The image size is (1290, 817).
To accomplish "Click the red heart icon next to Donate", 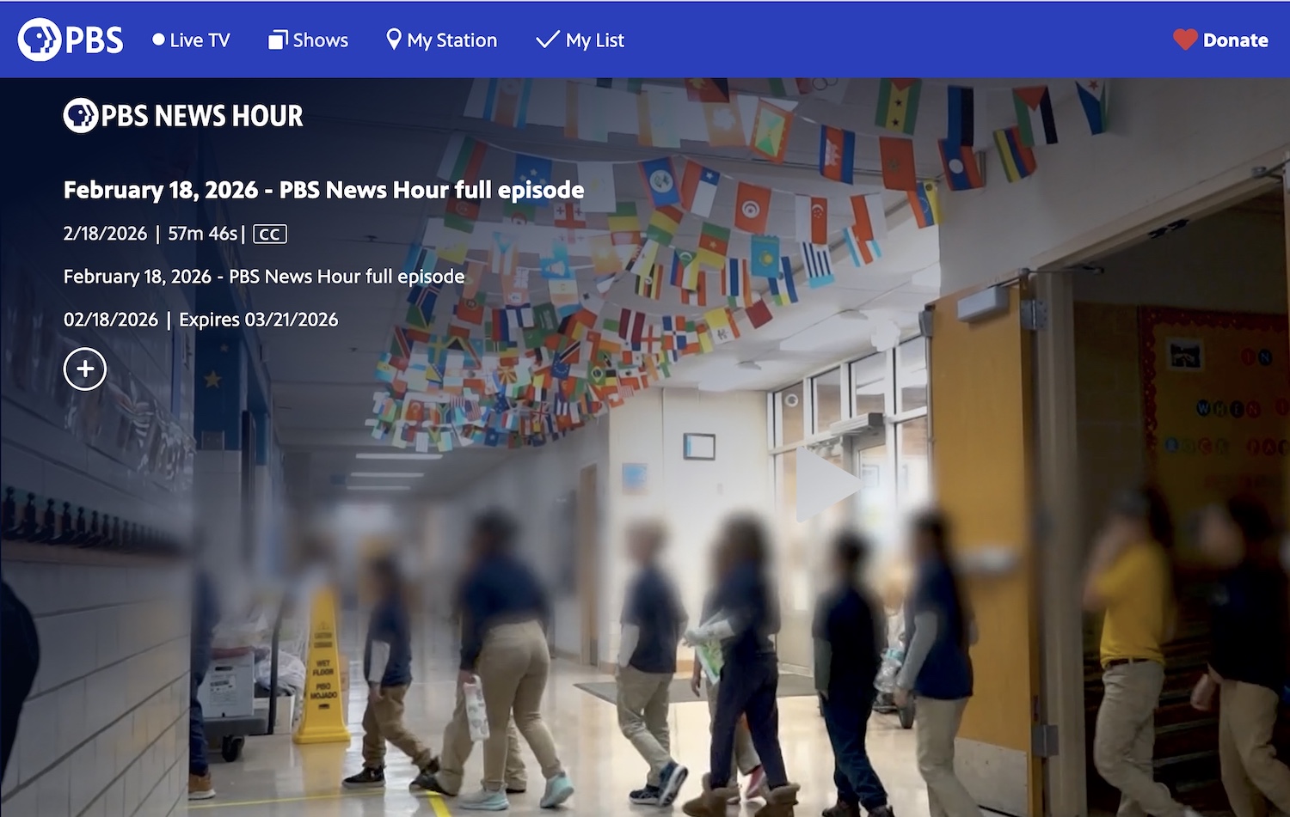I will [x=1185, y=39].
